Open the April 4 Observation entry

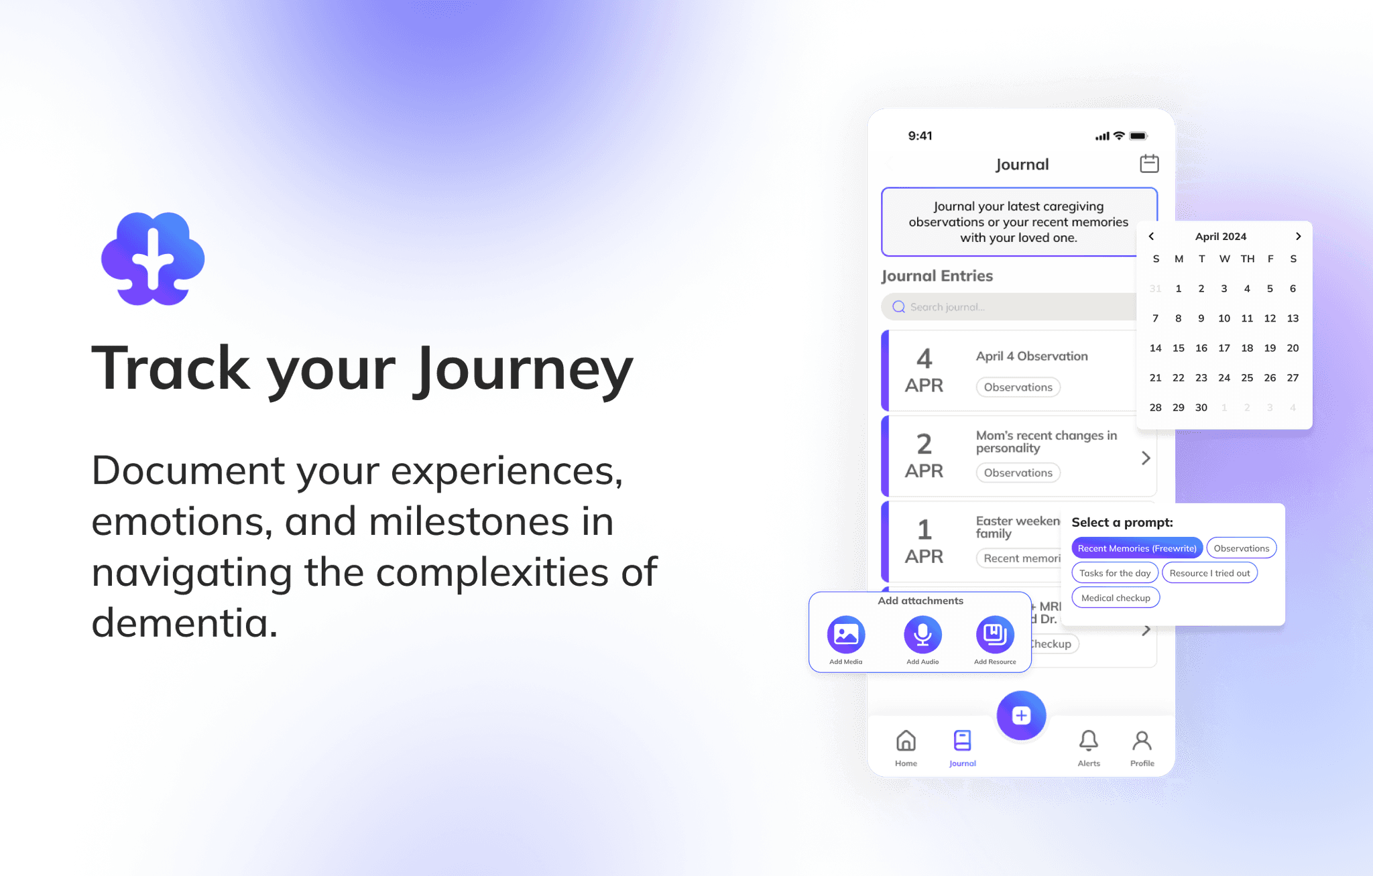1031,357
